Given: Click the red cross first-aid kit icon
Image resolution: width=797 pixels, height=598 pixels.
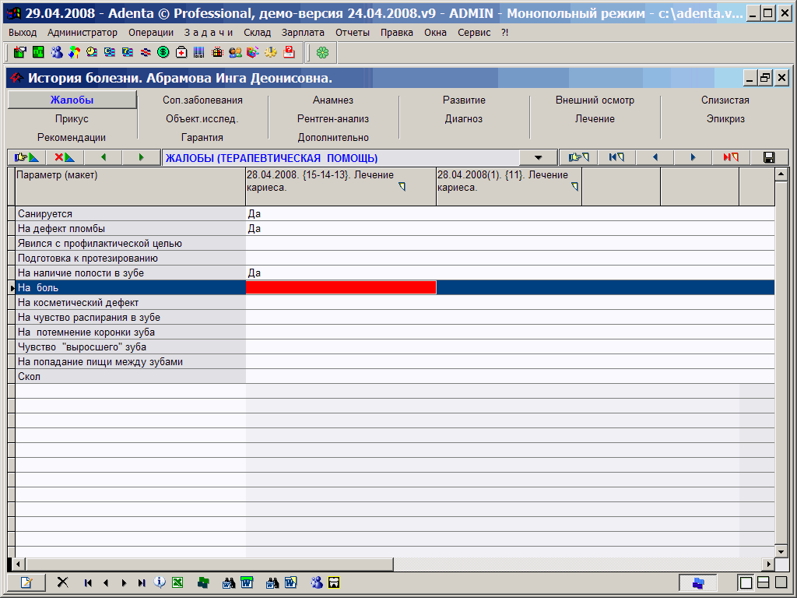Looking at the screenshot, I should [181, 52].
